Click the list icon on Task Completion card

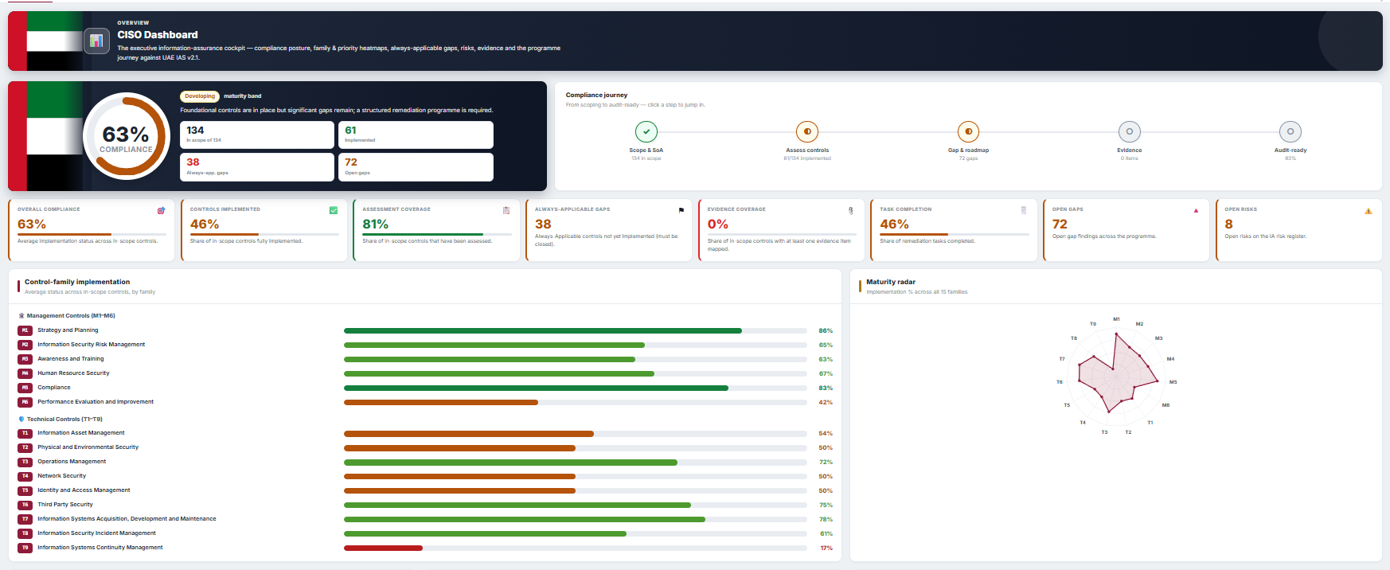point(1024,211)
